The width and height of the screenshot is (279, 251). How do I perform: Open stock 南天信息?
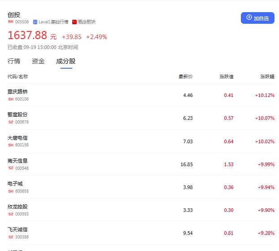pyautogui.click(x=17, y=161)
